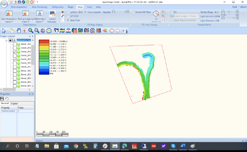Open Chrome from the taskbar

point(76,146)
